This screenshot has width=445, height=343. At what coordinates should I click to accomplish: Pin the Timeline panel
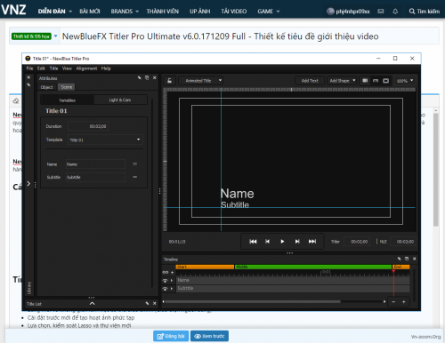[x=400, y=259]
